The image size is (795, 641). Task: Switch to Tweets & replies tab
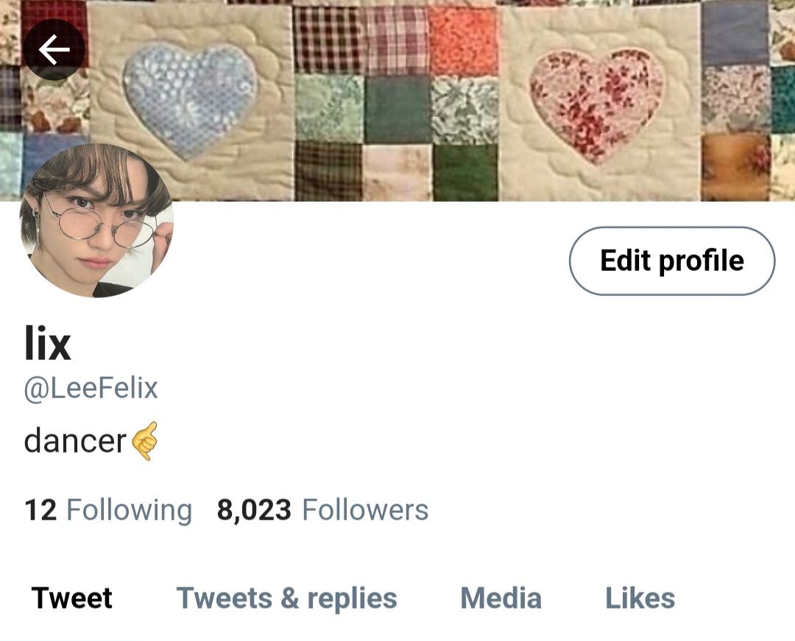point(286,598)
